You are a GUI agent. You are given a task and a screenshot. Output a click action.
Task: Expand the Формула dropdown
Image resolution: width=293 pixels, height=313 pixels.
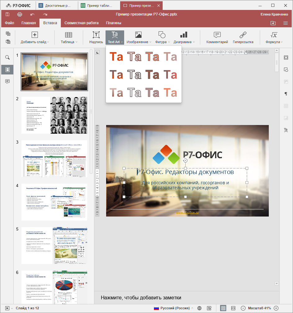coord(282,42)
